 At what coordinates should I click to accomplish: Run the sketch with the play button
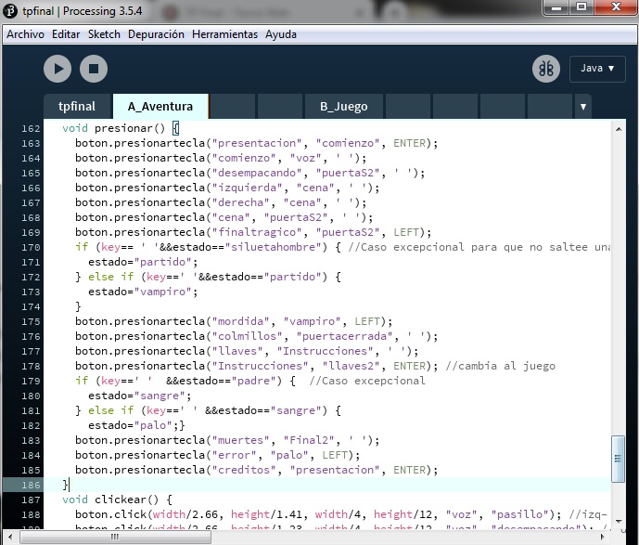pyautogui.click(x=58, y=68)
